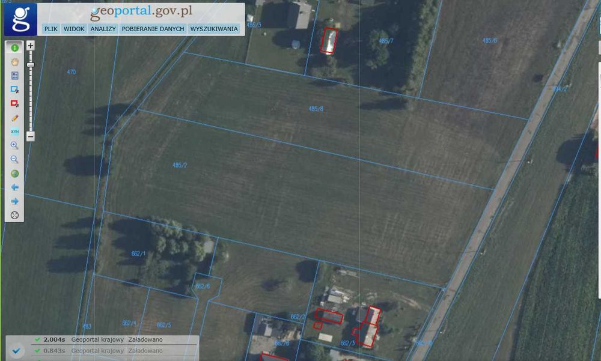Click parcel label 662/6
Image resolution: width=601 pixels, height=361 pixels.
203,287
